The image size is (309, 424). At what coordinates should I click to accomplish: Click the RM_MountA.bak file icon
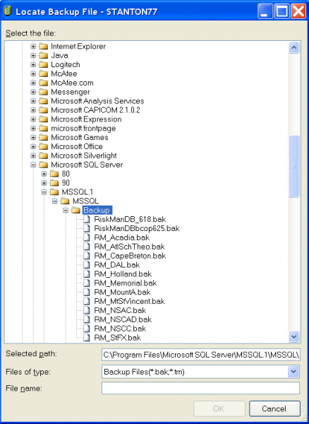coord(86,293)
